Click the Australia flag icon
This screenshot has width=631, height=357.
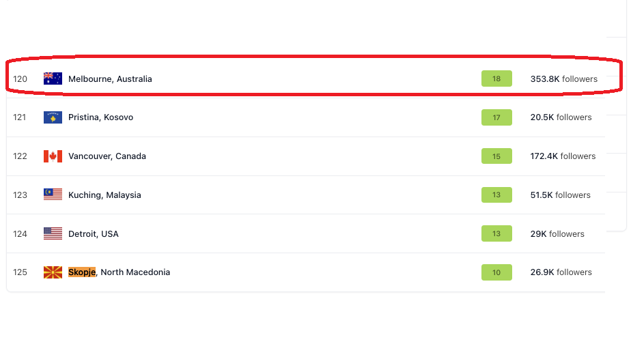tap(53, 78)
